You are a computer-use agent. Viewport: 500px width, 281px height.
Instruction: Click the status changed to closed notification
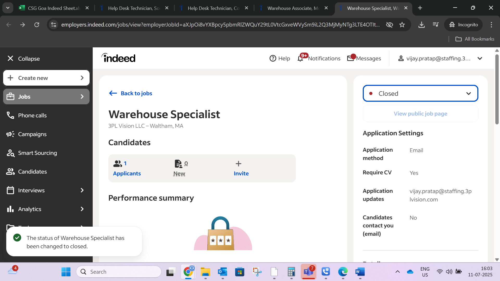[x=74, y=242]
